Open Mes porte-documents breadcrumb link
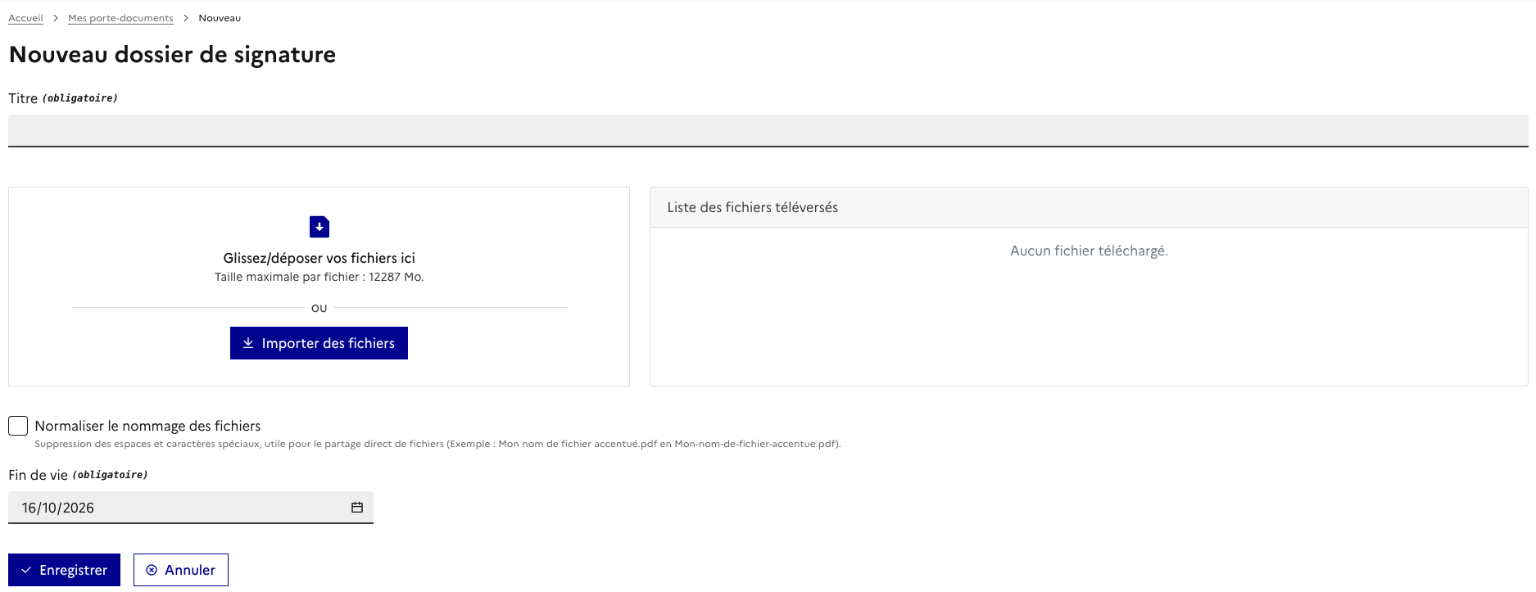Viewport: 1536px width, 592px height. point(120,18)
